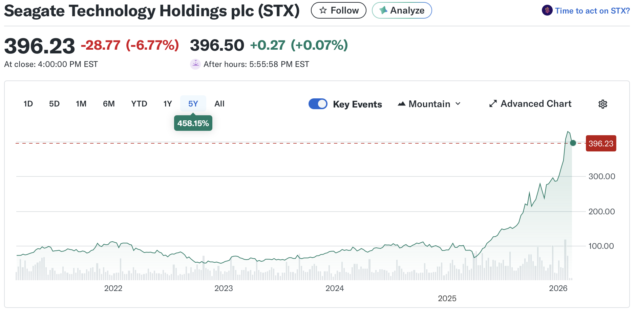Select the 1D time range tab
The height and width of the screenshot is (313, 634).
pos(28,104)
